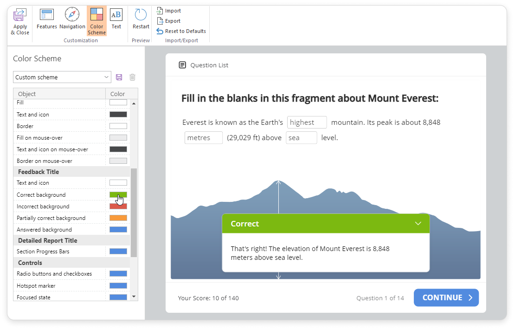Click the Object column header
The height and width of the screenshot is (329, 514).
59,94
